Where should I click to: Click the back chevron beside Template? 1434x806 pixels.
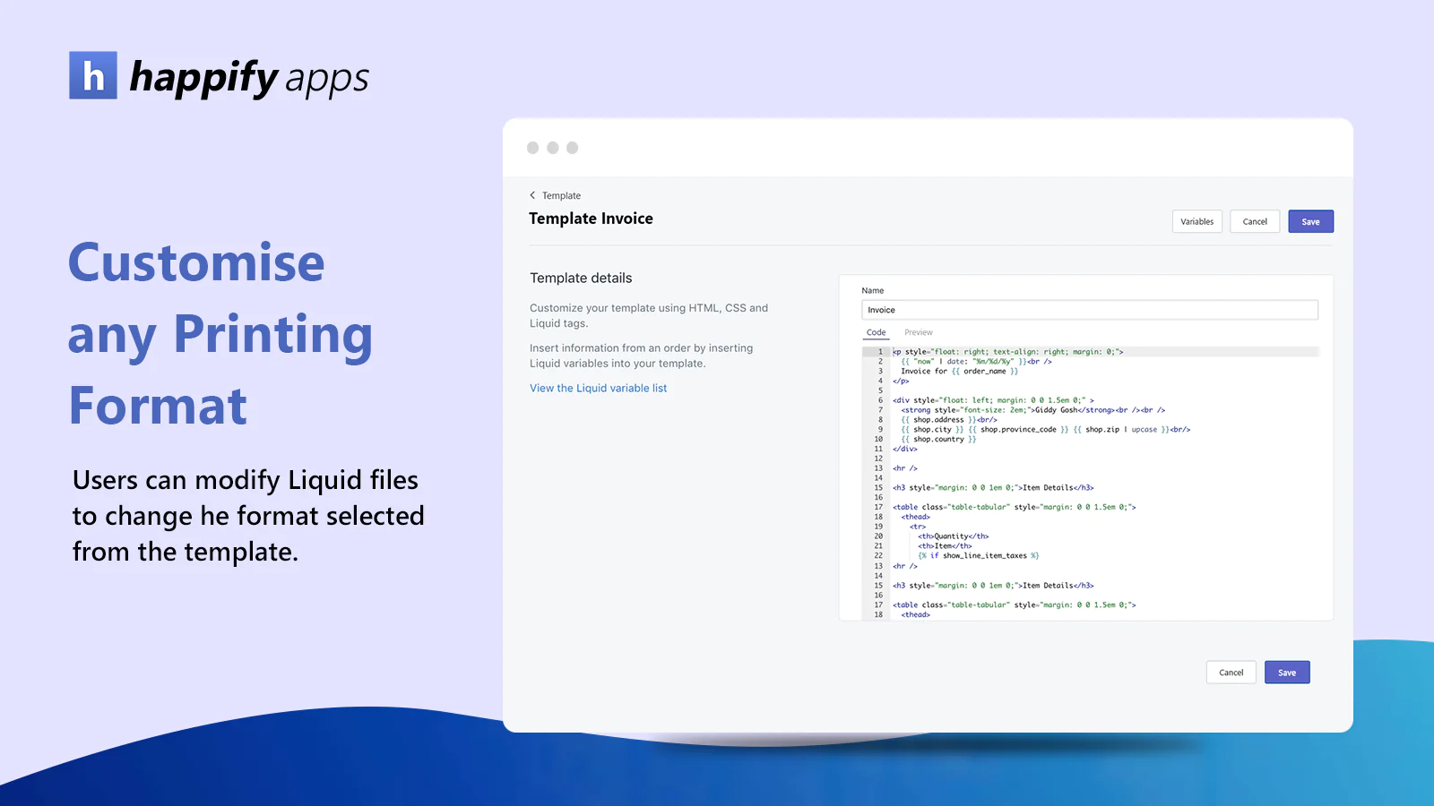pyautogui.click(x=532, y=195)
